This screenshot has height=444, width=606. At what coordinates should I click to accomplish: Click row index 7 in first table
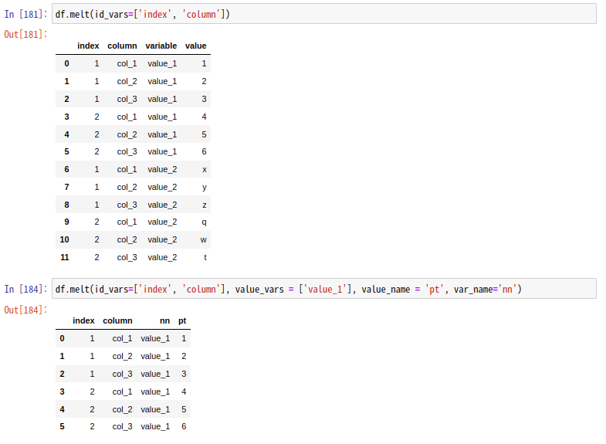coord(66,187)
